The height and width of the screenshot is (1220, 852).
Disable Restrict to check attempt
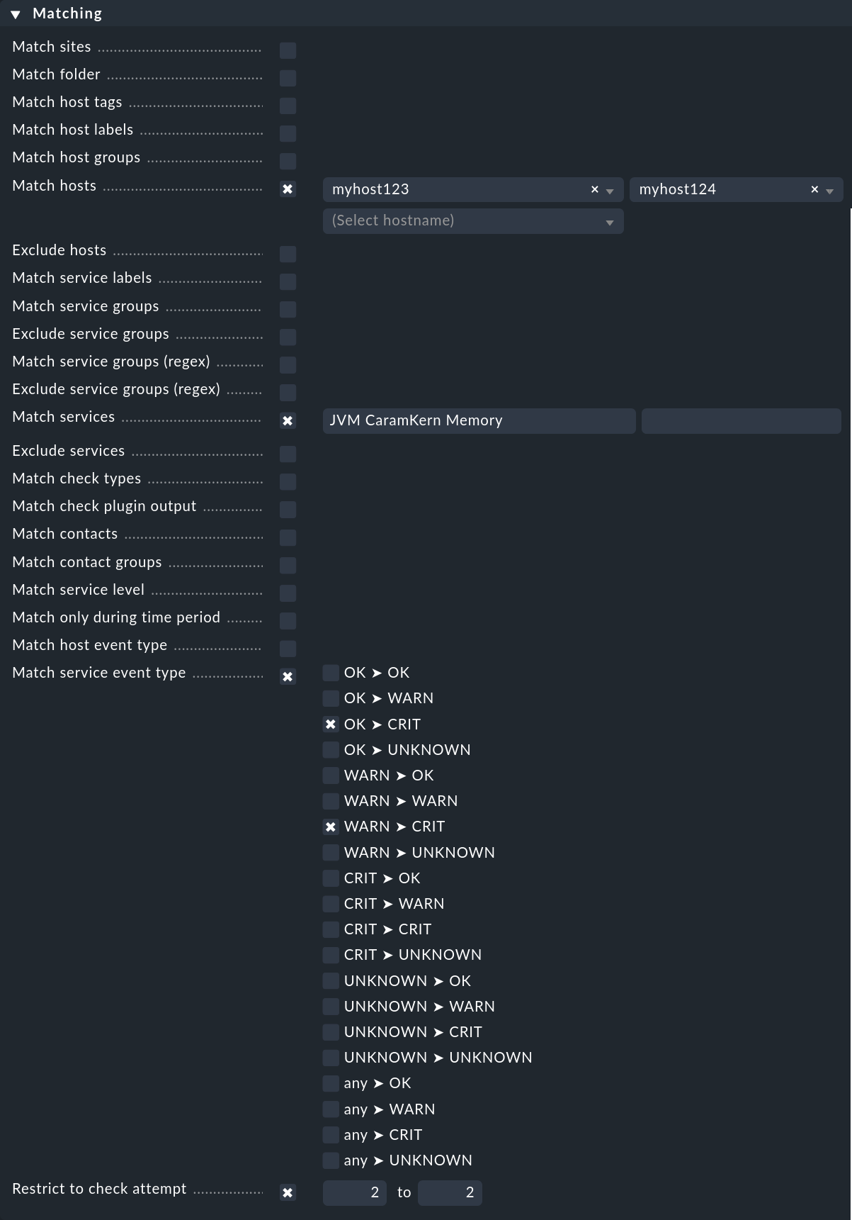288,1192
